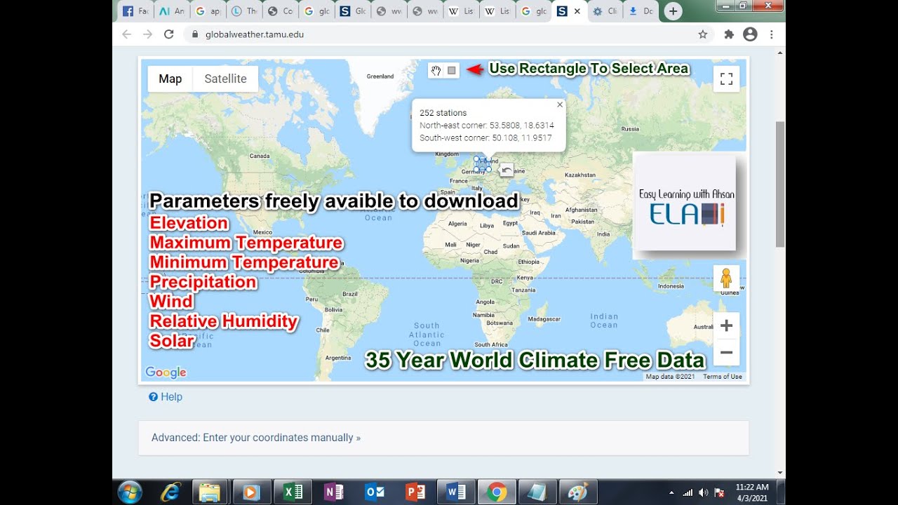Toggle fullscreen map view
Viewport: 898px width, 505px height.
[726, 79]
